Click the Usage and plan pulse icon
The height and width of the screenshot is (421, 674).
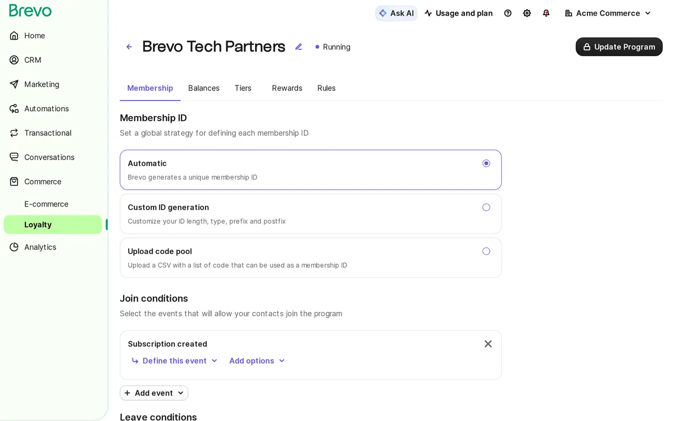[429, 13]
